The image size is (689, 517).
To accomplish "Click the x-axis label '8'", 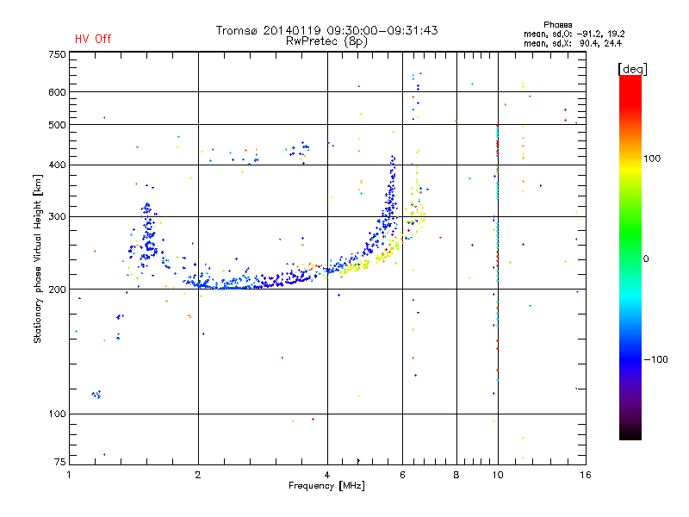I will click(456, 475).
